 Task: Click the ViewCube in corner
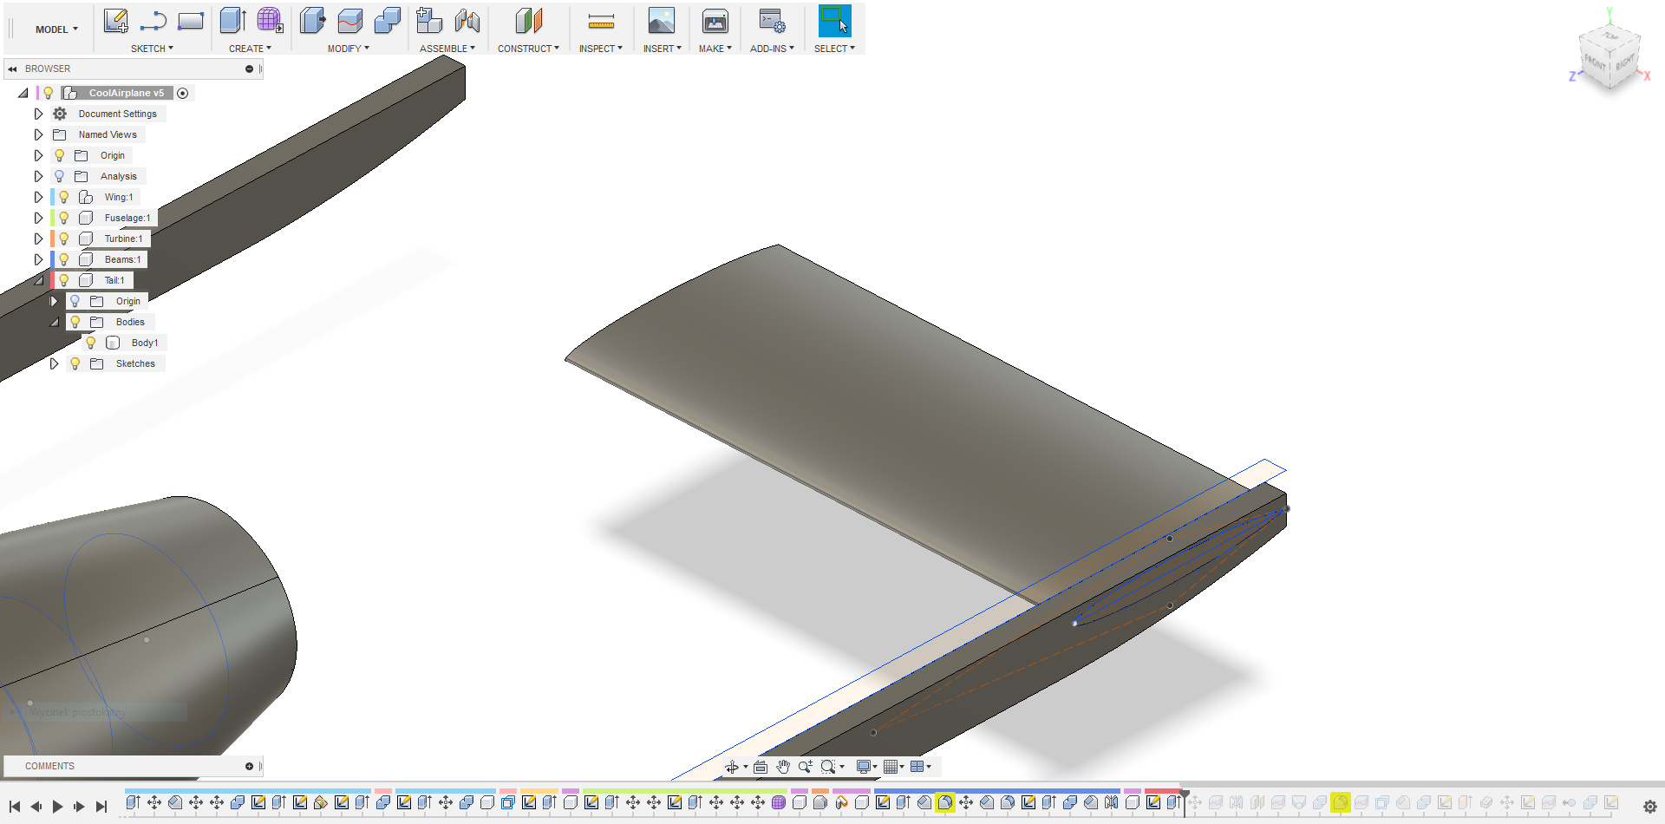1609,57
